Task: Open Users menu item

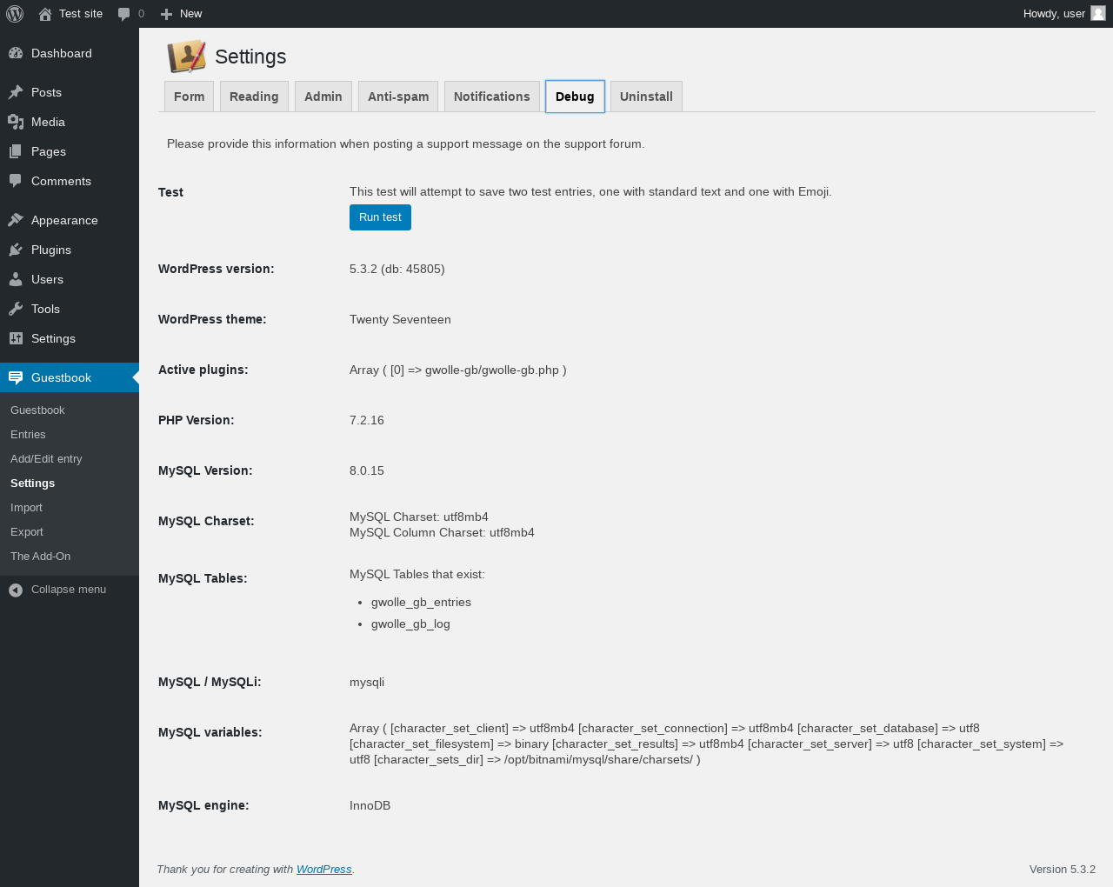Action: (x=70, y=279)
